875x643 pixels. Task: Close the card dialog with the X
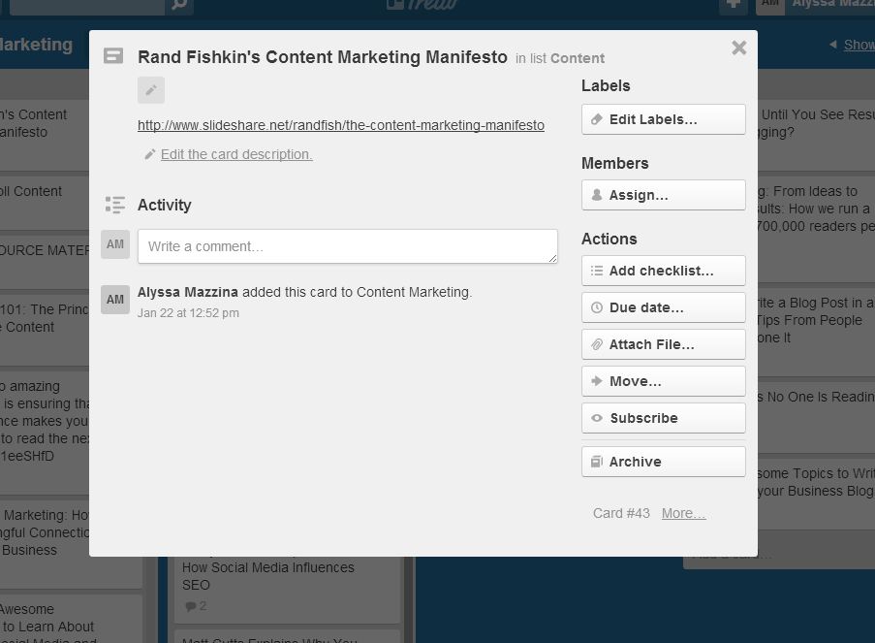738,48
